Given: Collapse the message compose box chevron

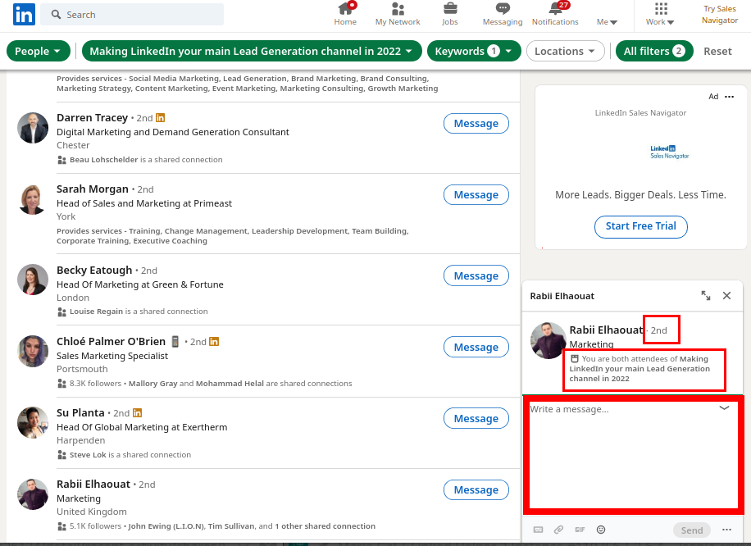Looking at the screenshot, I should point(724,408).
